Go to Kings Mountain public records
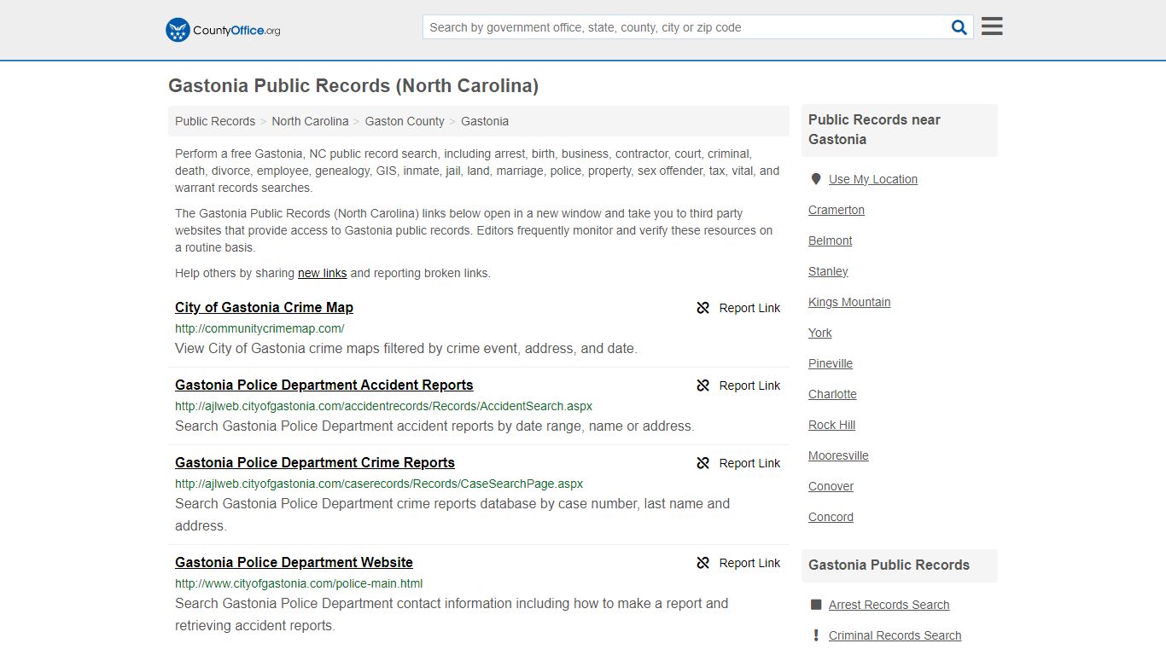This screenshot has height=655, width=1166. pyautogui.click(x=849, y=302)
